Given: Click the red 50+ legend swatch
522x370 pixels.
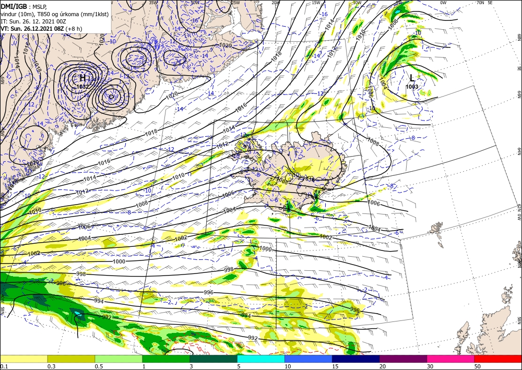Looking at the screenshot, I should [x=498, y=359].
